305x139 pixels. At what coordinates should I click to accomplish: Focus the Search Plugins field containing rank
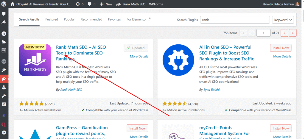click(x=235, y=20)
